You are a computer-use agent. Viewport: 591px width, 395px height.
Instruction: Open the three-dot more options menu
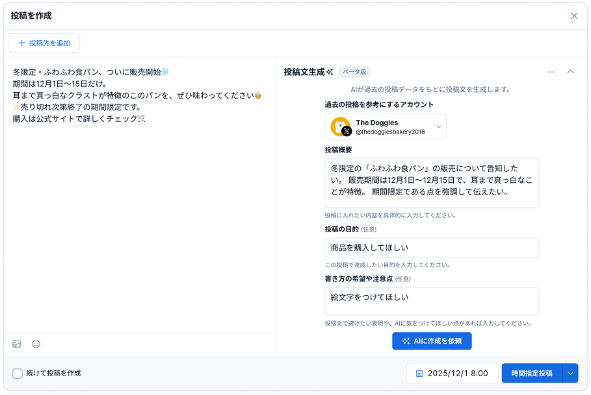coord(551,72)
